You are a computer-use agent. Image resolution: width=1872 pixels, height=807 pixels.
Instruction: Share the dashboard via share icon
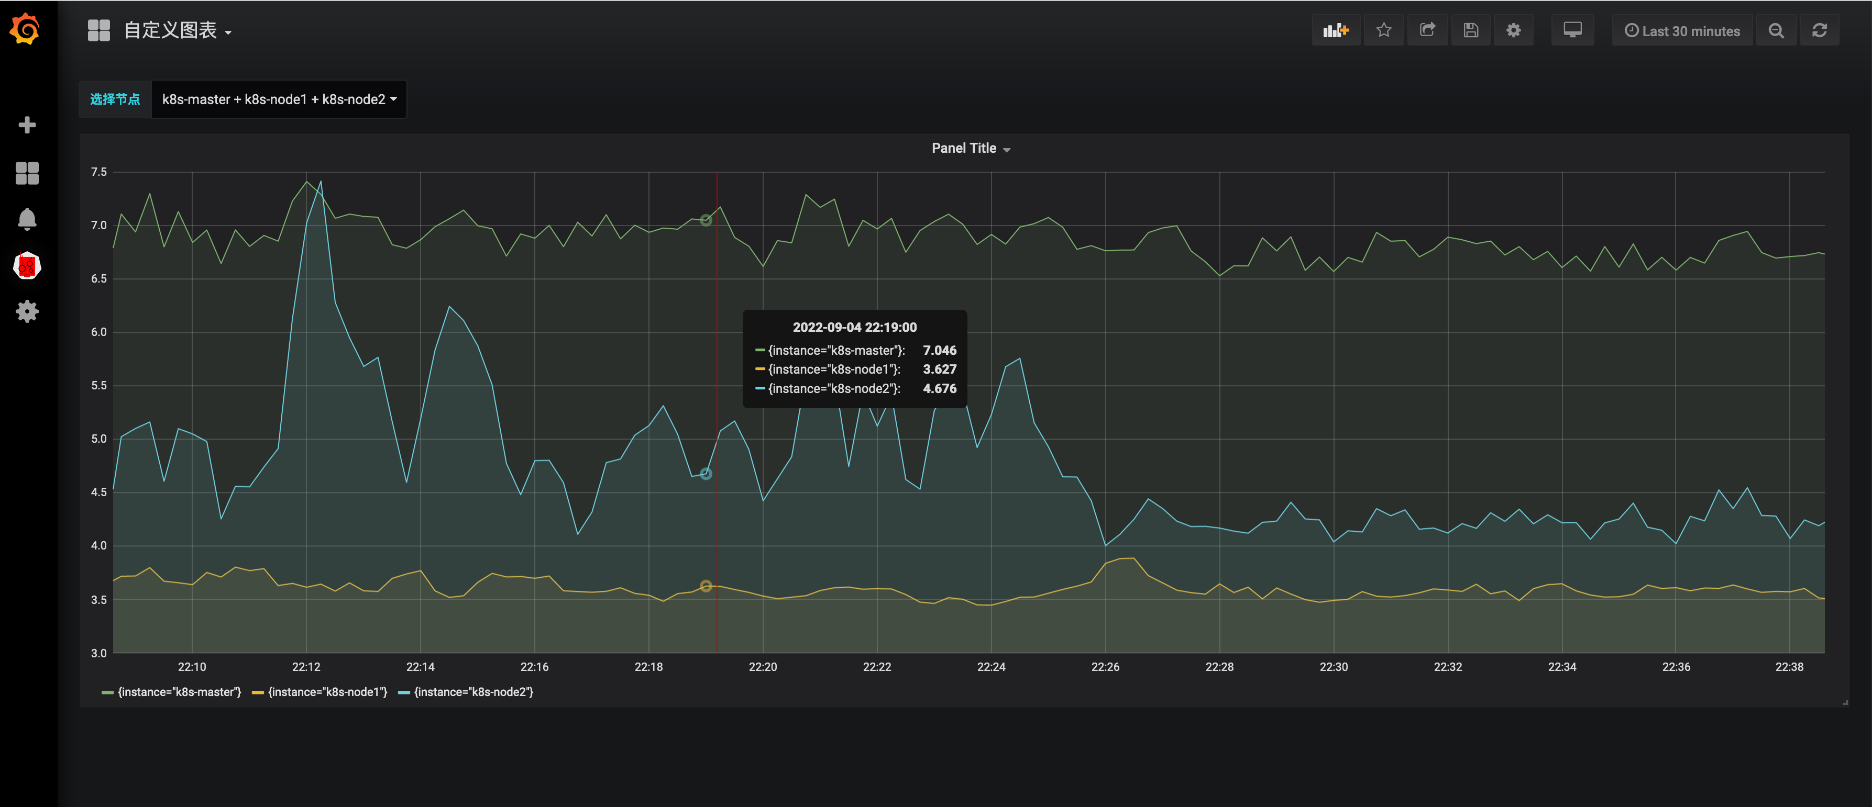pos(1427,30)
